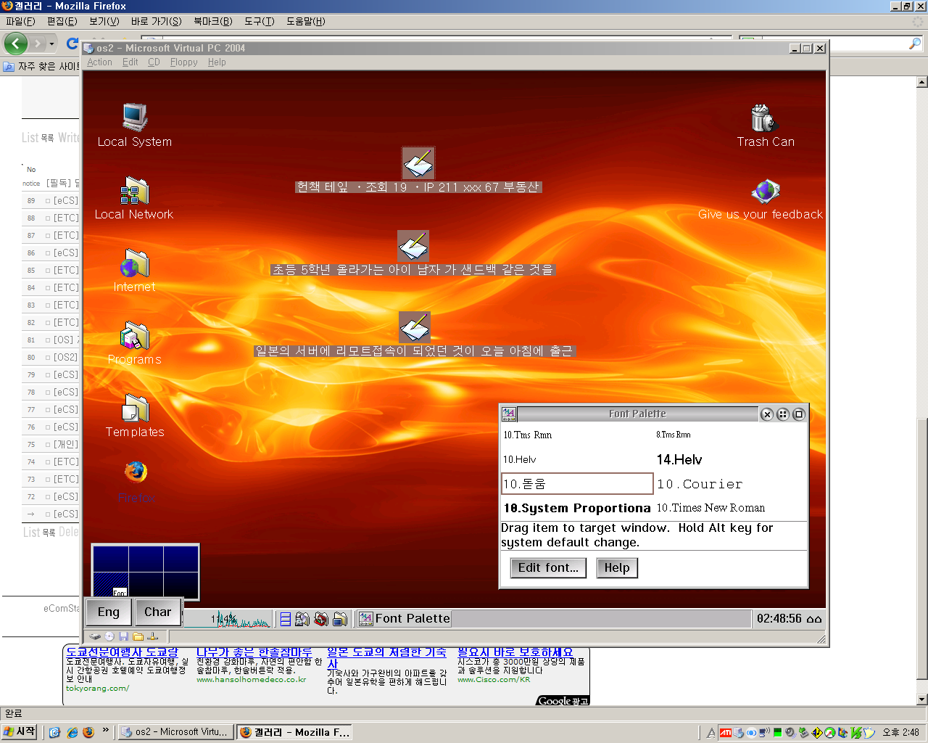Select the 10.Helv font entry

tap(520, 460)
